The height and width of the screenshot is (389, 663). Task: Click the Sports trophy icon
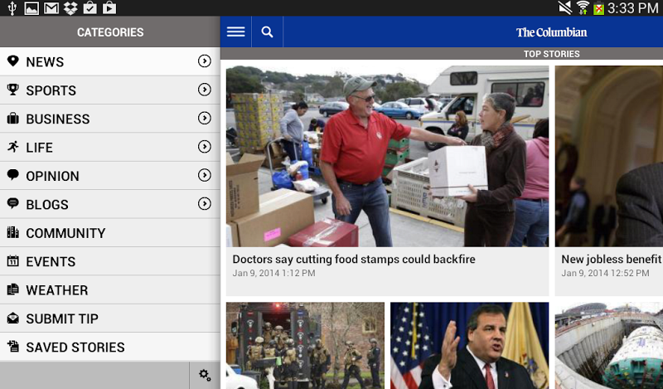[13, 90]
